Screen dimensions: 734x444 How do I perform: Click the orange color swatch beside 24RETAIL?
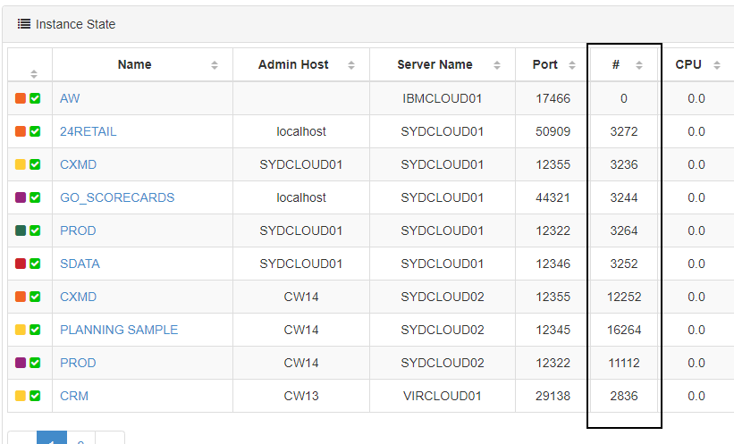point(21,131)
